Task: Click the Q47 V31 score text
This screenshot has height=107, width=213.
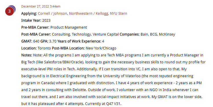Action: (113, 104)
